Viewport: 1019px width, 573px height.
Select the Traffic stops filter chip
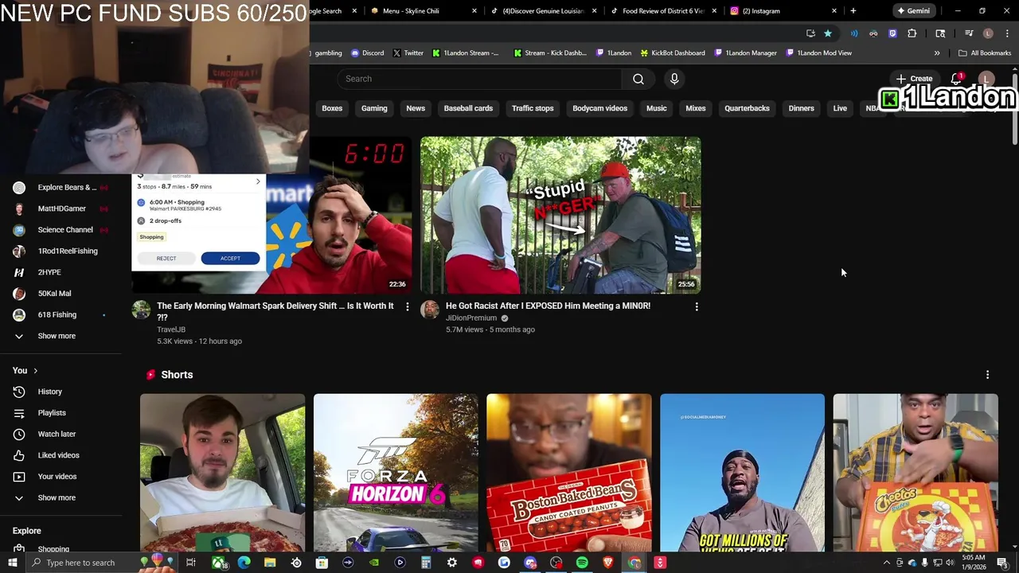(533, 108)
